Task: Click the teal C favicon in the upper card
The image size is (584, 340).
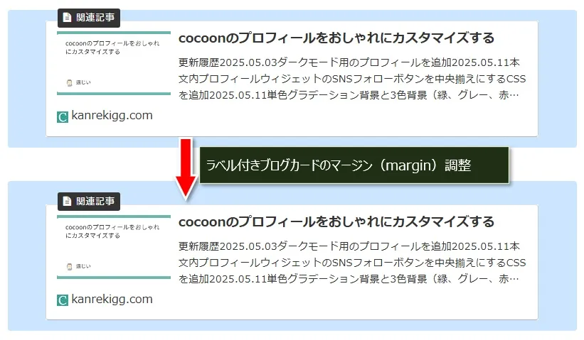Action: pos(63,116)
